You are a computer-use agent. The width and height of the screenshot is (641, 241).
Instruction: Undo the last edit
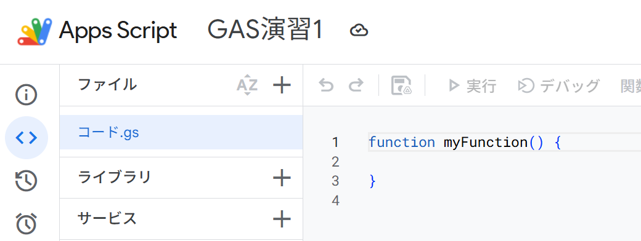(326, 85)
